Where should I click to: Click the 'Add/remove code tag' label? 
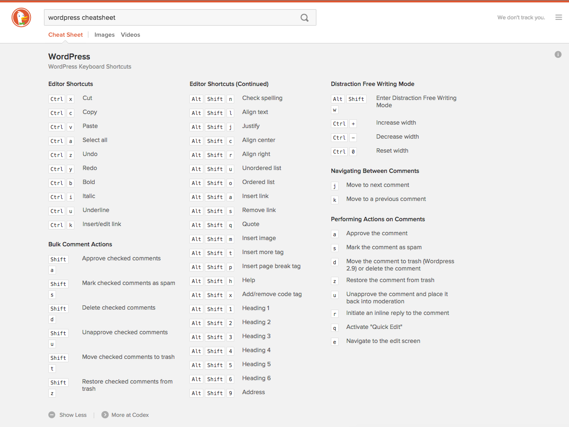click(272, 294)
